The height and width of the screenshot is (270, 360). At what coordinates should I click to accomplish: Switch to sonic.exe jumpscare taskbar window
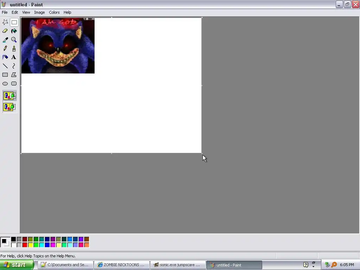(x=178, y=265)
